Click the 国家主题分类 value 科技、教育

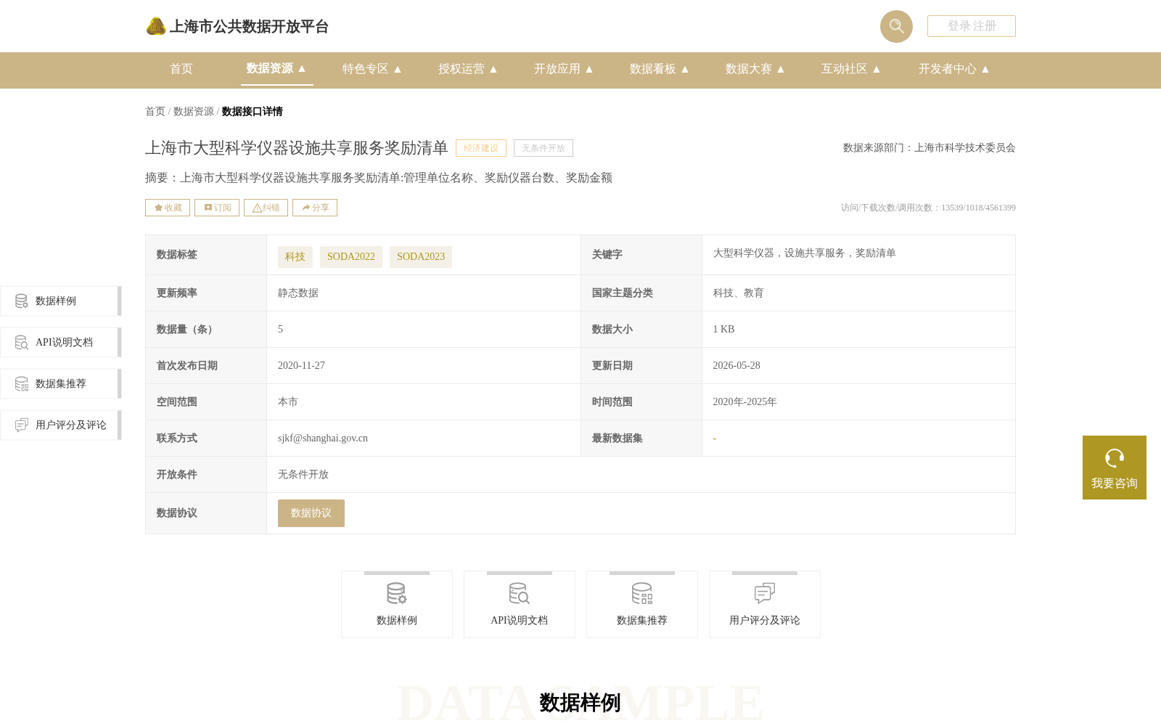(x=738, y=293)
